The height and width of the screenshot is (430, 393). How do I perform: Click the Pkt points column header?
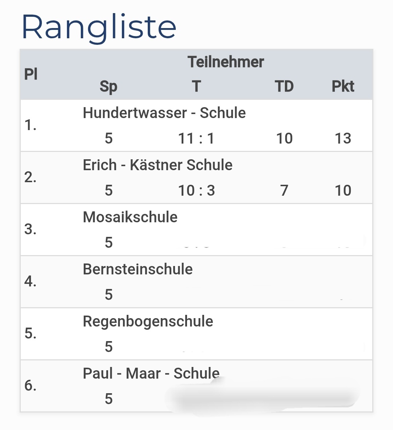(343, 87)
